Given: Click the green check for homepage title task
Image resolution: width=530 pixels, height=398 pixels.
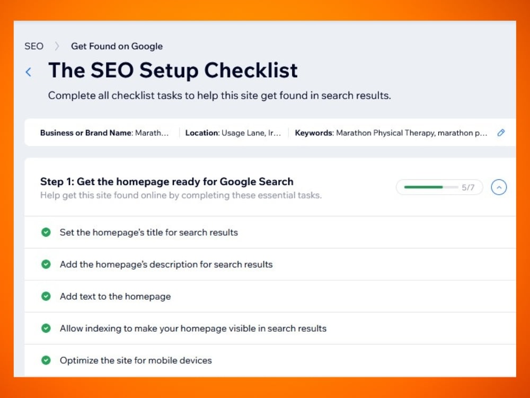Looking at the screenshot, I should [46, 232].
